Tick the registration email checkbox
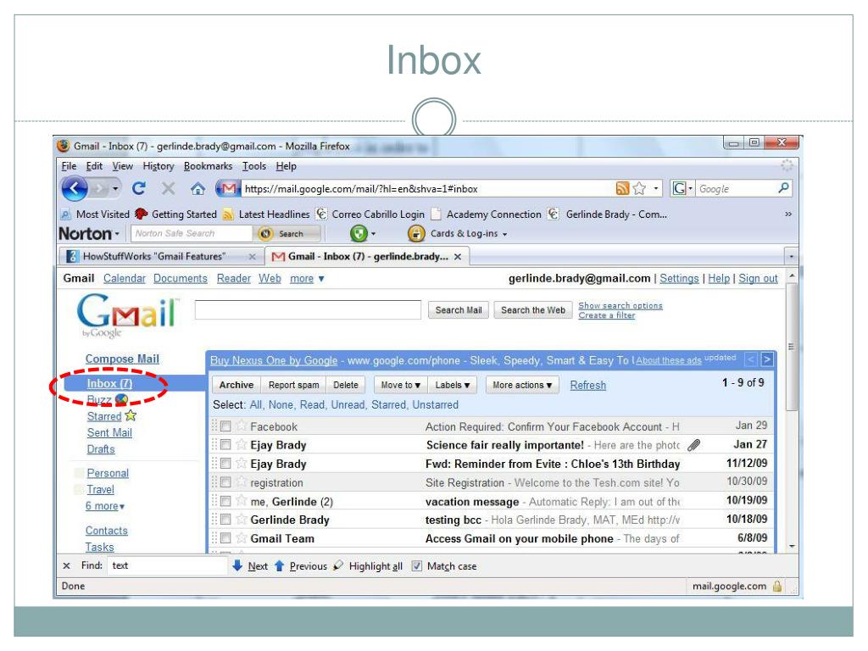Screen dimensions: 868x651 click(225, 482)
